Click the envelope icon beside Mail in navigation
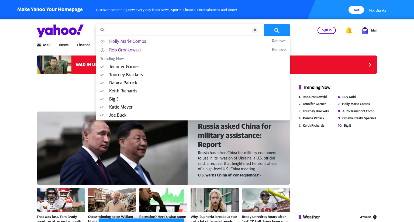Viewport: 414px width, 222px height. pos(39,45)
